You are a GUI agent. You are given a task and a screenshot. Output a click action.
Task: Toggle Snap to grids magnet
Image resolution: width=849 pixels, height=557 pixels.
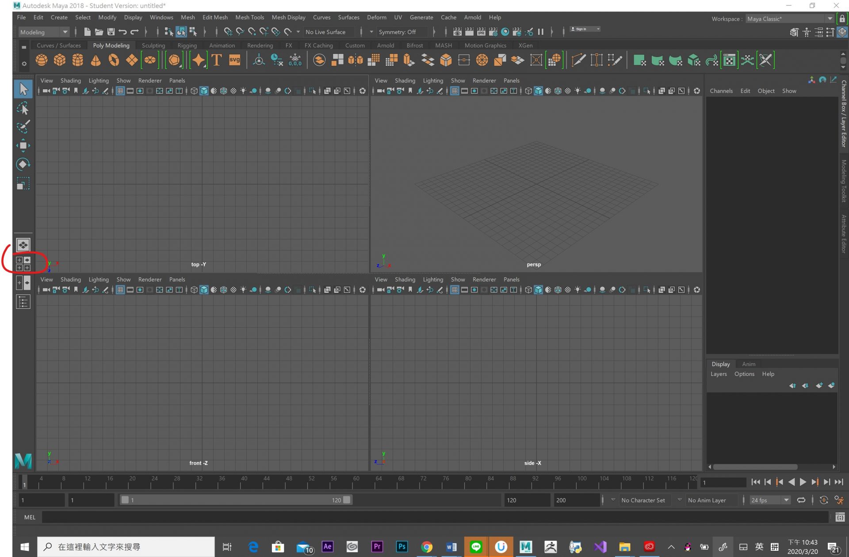228,31
